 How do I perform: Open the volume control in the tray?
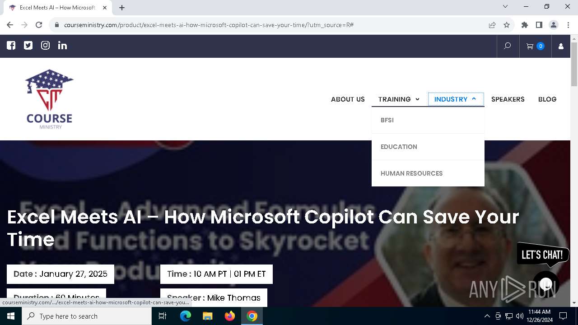coord(519,316)
